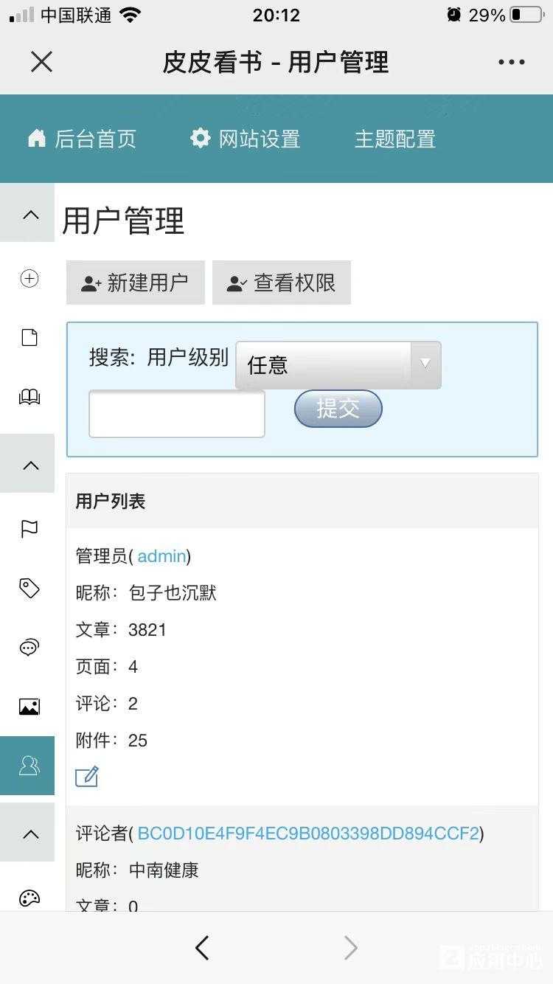Click the 提交 search button

click(x=338, y=409)
